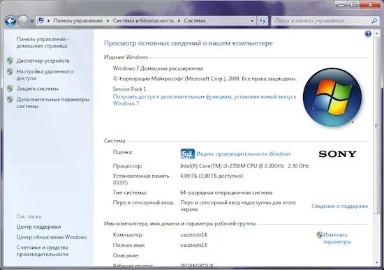Click the grayed Forward navigation button

[x=23, y=21]
